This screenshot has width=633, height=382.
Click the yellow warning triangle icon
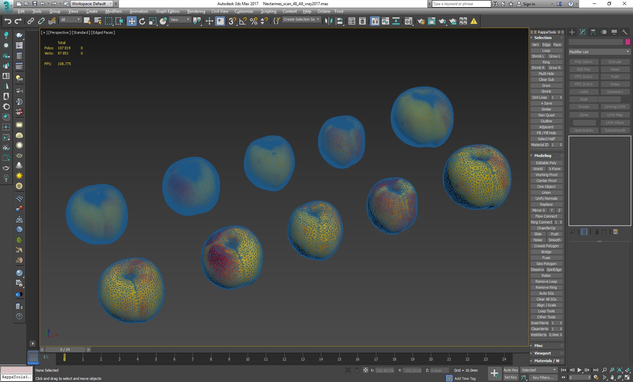tap(474, 21)
